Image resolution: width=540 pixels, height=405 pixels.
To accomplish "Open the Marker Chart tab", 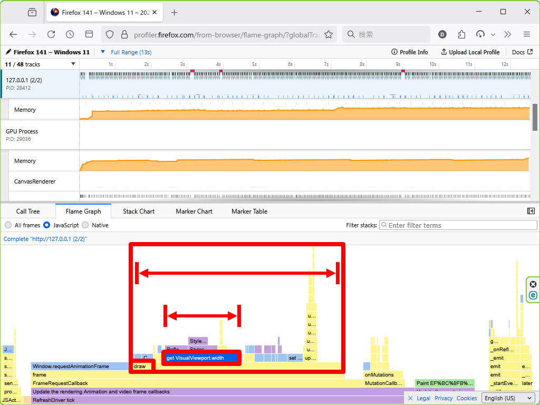I will 194,211.
